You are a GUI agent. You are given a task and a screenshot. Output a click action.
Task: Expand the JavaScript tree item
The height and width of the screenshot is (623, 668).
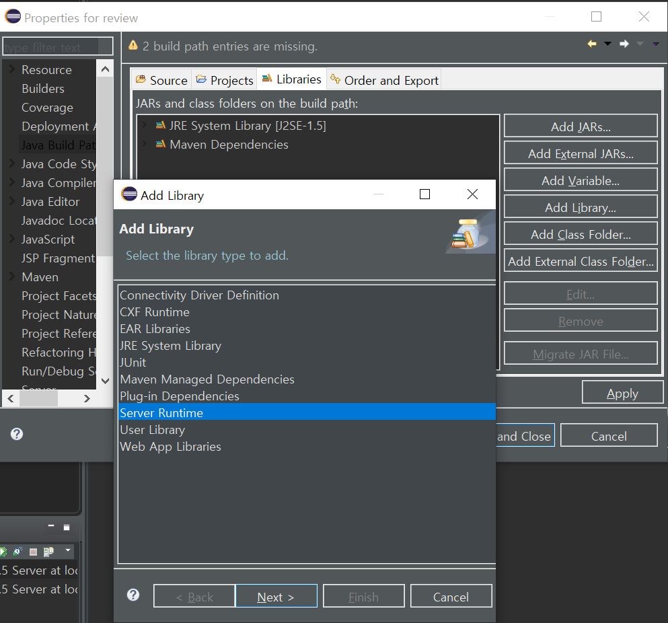point(12,239)
